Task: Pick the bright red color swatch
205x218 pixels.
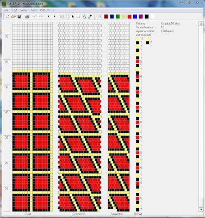Action: coord(129,16)
